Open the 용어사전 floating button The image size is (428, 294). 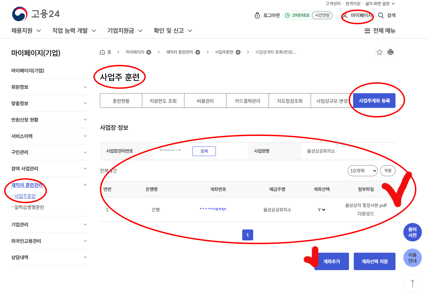click(x=412, y=233)
